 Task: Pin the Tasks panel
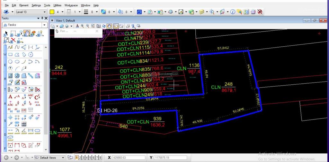(x=42, y=18)
